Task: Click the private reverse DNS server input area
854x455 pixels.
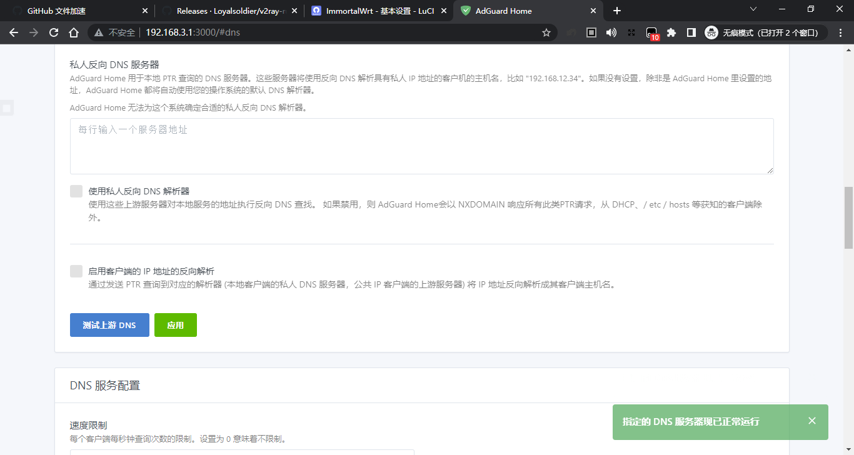Action: (422, 146)
